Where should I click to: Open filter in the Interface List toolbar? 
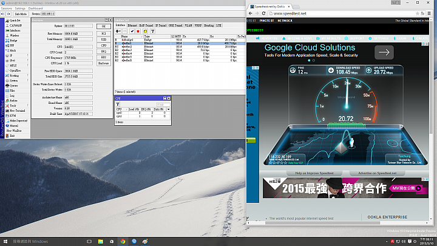click(153, 31)
